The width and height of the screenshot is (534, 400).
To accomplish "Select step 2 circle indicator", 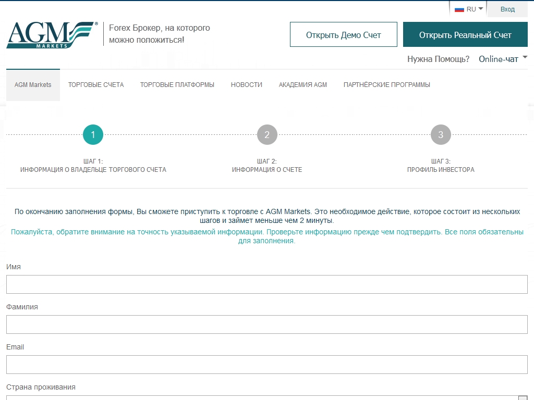I will click(267, 135).
